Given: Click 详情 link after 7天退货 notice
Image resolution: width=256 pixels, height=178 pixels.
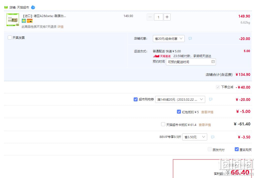Looking at the screenshot, I should point(60,27).
